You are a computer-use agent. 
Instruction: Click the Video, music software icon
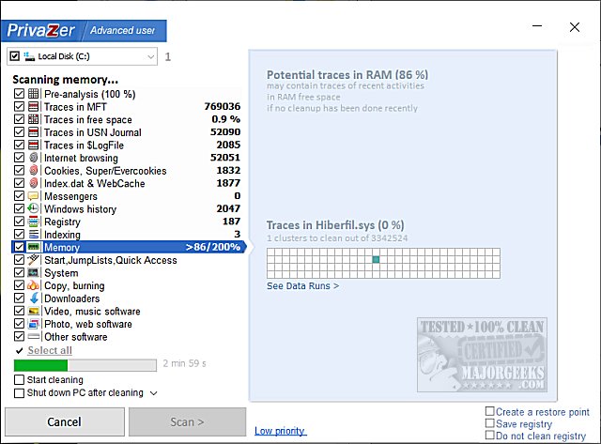34,311
